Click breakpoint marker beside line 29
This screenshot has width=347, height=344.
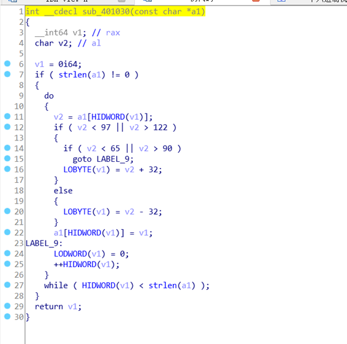pyautogui.click(x=7, y=306)
